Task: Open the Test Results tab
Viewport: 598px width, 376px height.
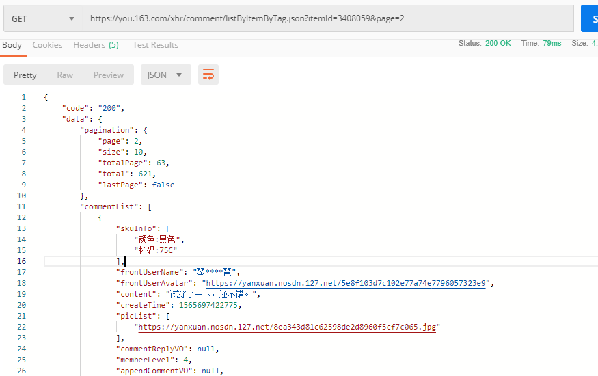Action: click(x=155, y=45)
